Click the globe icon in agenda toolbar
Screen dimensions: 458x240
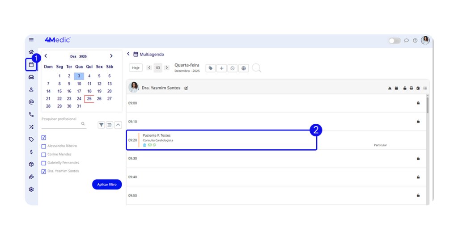(x=243, y=68)
